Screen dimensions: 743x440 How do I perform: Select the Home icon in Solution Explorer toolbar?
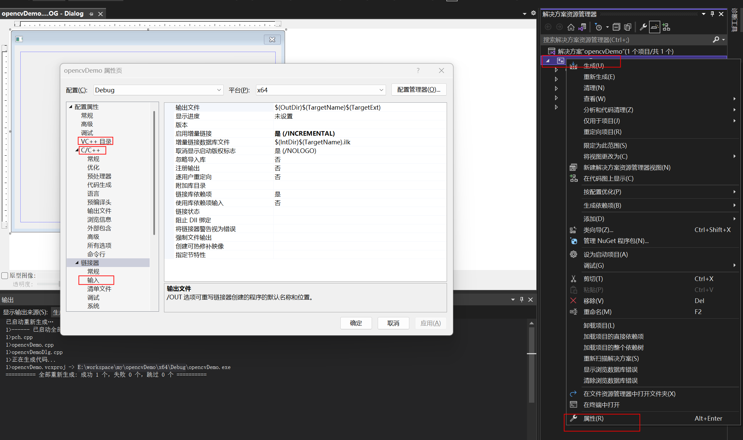coord(571,27)
